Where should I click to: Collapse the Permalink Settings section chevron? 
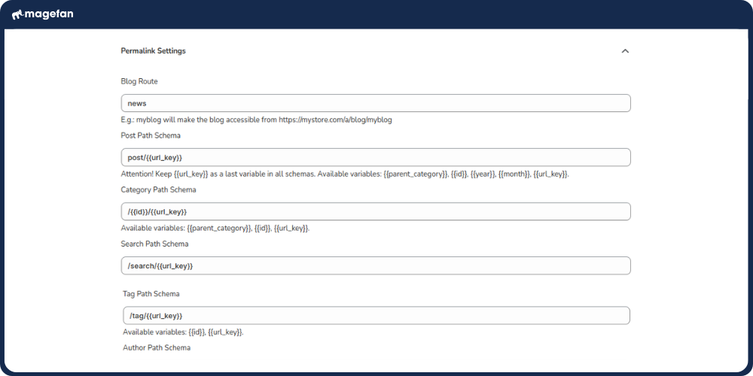tap(624, 51)
